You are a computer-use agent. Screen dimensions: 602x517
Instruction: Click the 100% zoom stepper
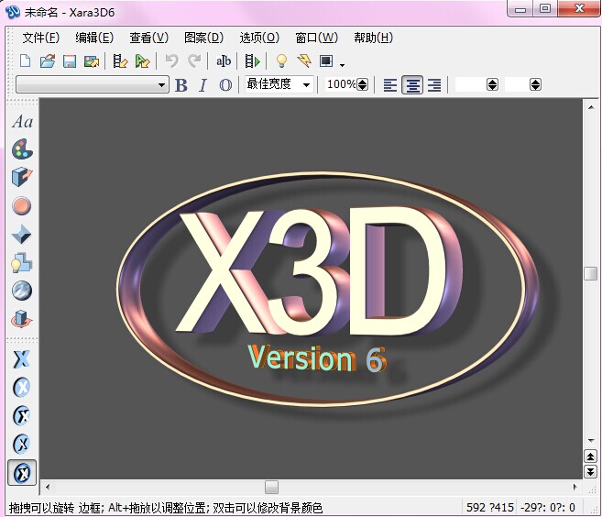(x=362, y=85)
